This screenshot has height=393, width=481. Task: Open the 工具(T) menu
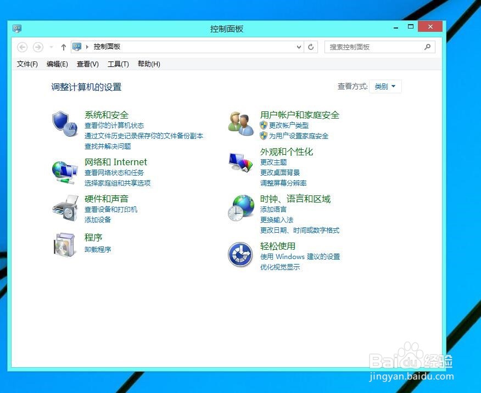point(118,64)
